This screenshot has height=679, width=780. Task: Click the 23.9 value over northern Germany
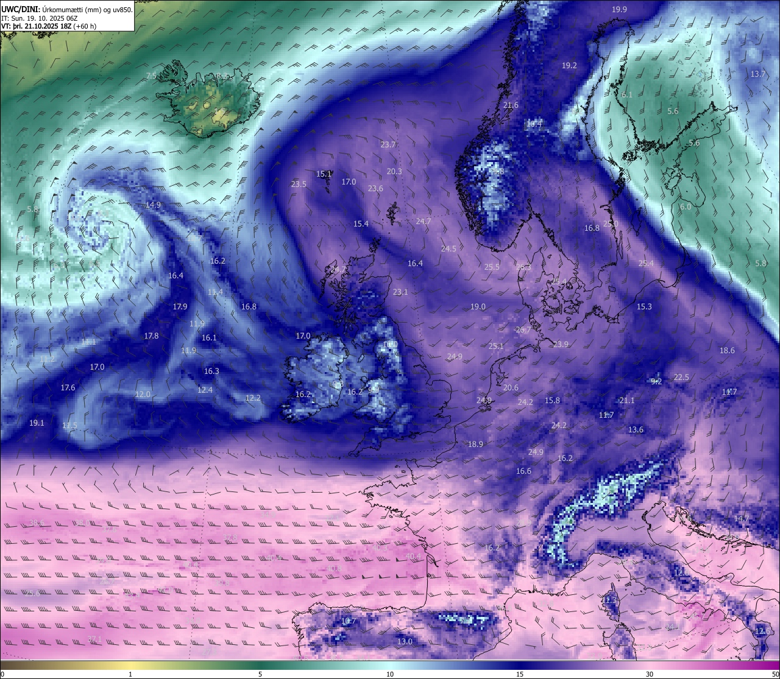561,344
